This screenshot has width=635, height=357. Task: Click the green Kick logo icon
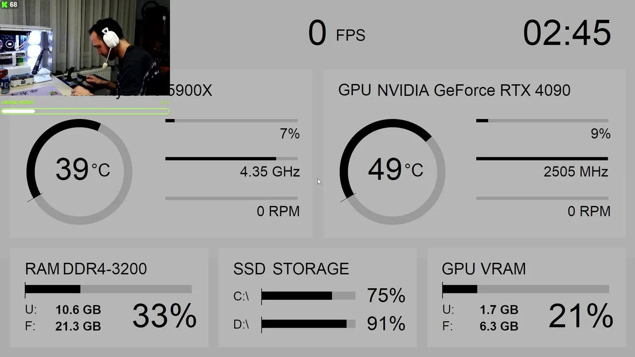coord(5,5)
